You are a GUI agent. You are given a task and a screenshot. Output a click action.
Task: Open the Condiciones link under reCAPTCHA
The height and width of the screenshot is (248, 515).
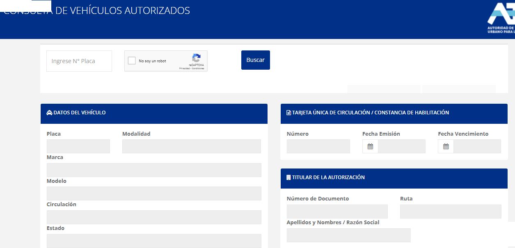coord(198,68)
